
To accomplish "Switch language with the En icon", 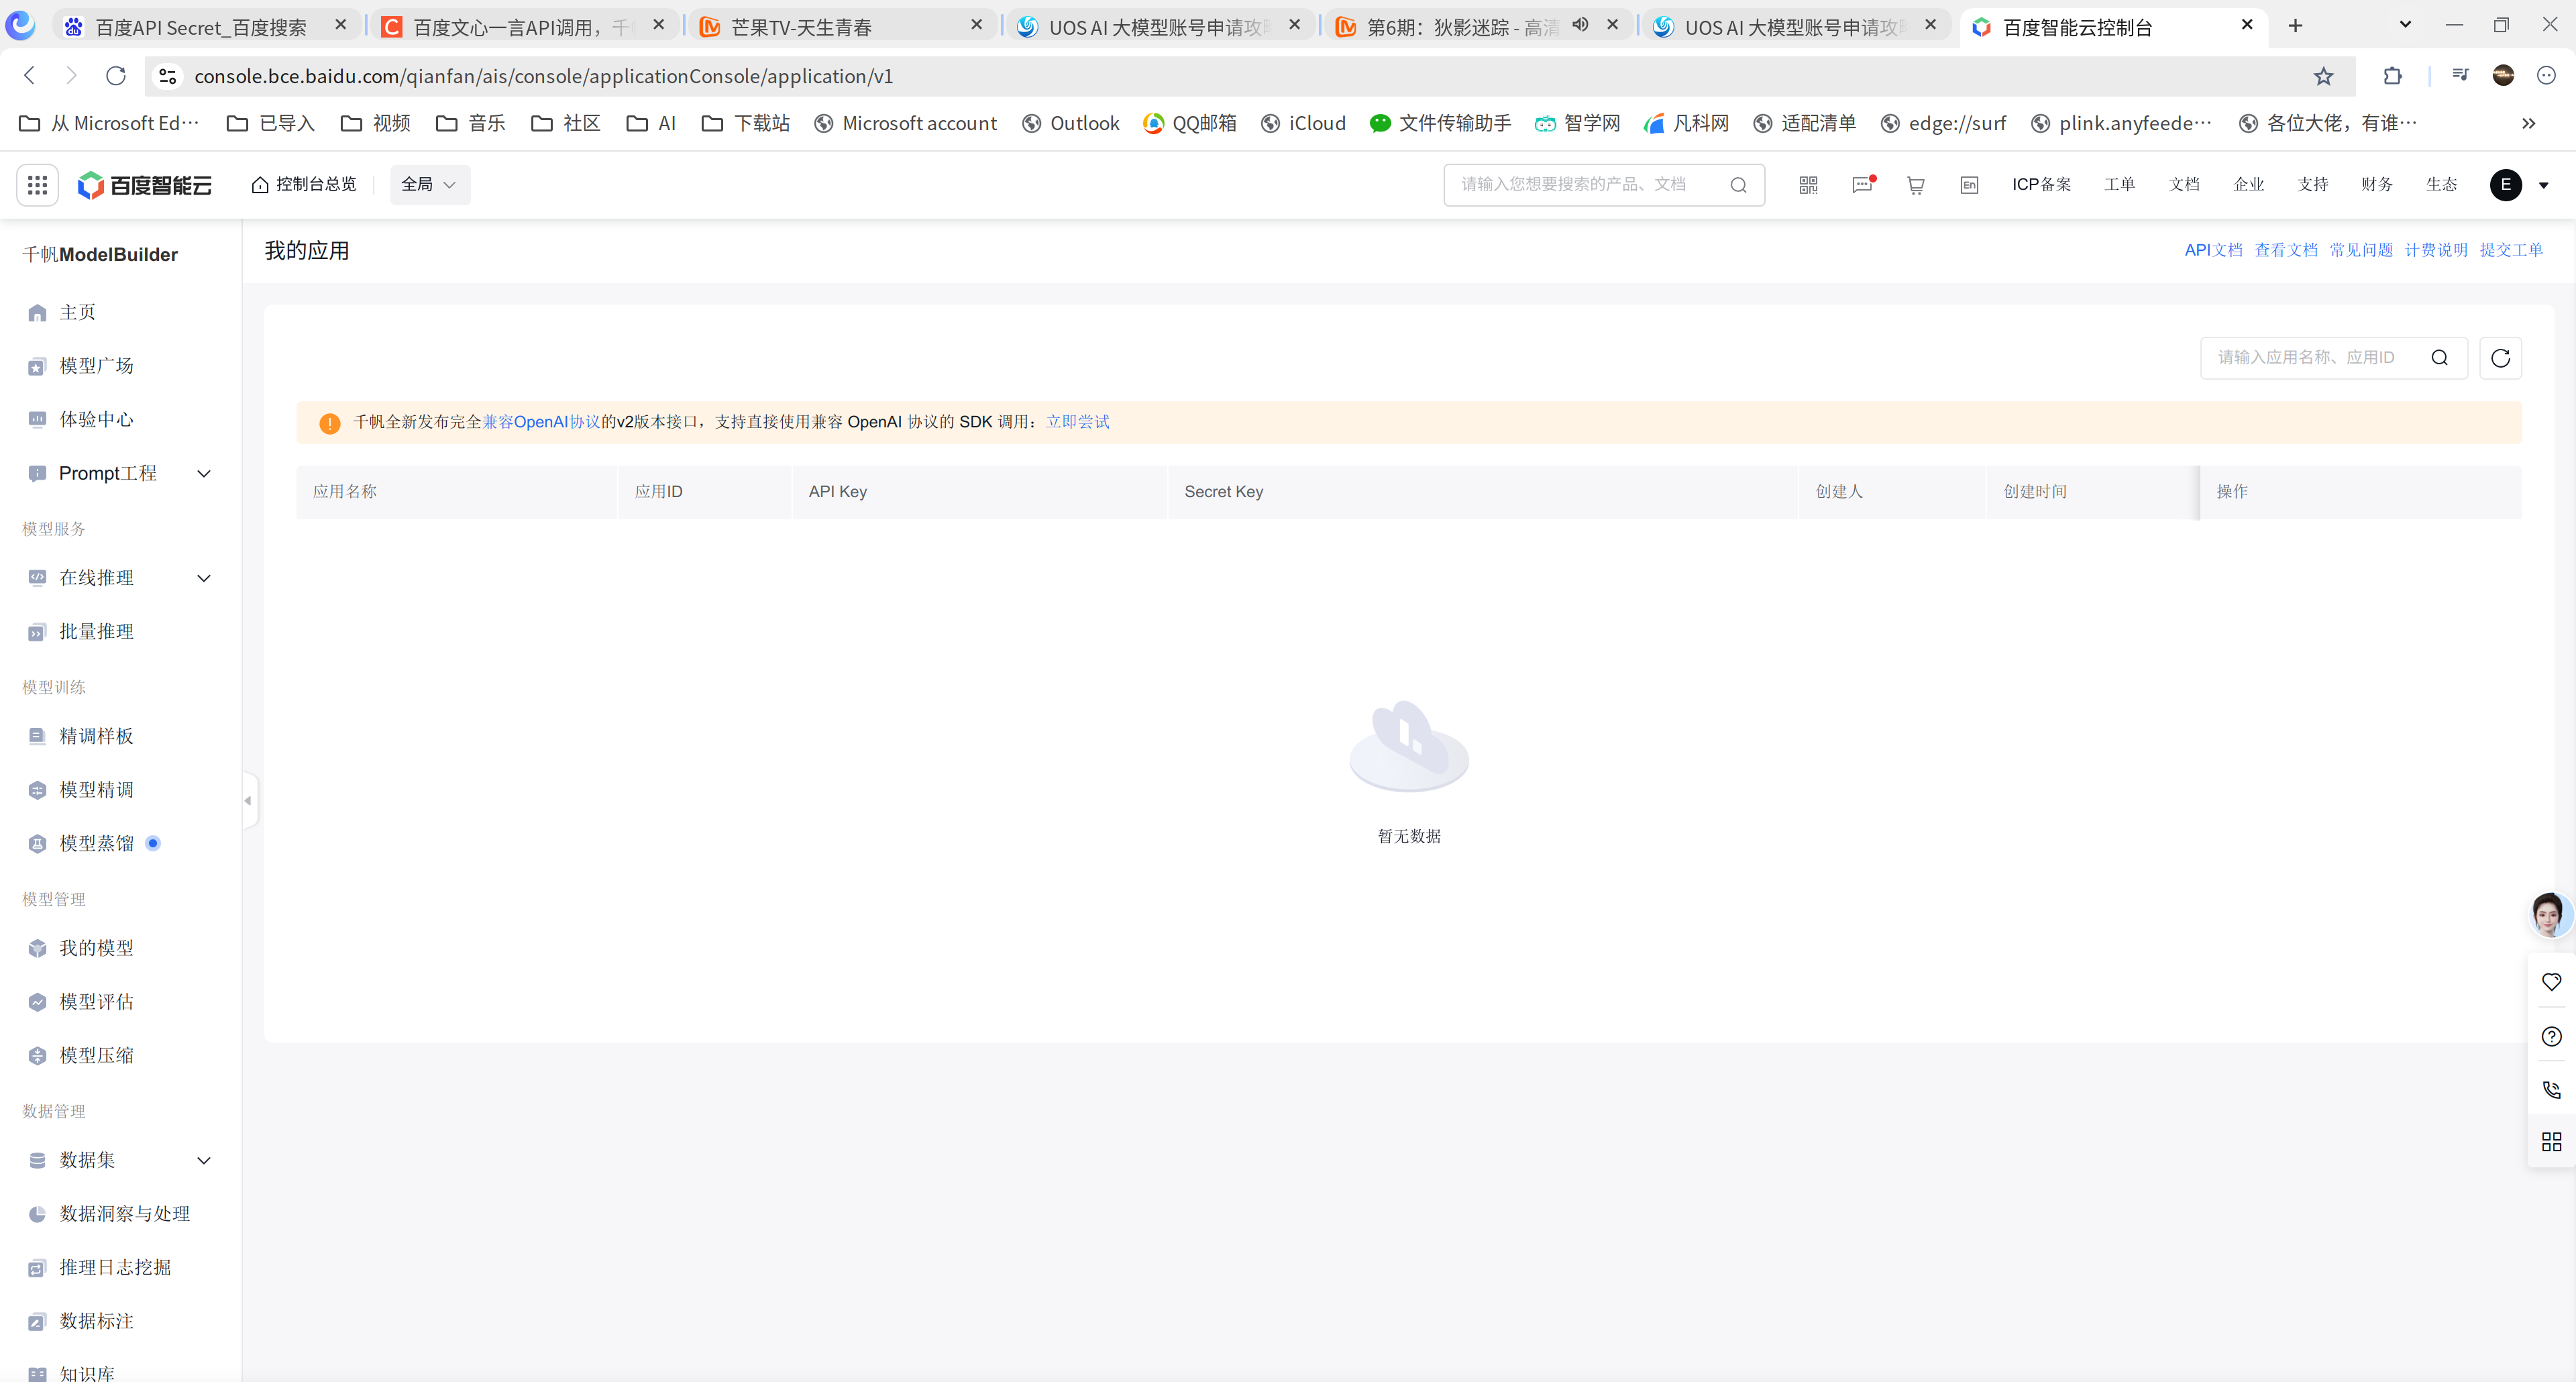I will coord(1969,185).
